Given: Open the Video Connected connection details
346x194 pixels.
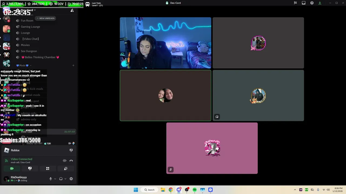Looking at the screenshot, I should pyautogui.click(x=21, y=159).
